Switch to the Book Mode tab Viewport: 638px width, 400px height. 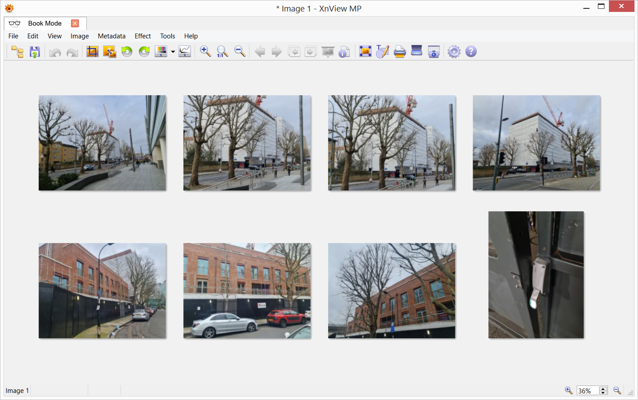(45, 23)
